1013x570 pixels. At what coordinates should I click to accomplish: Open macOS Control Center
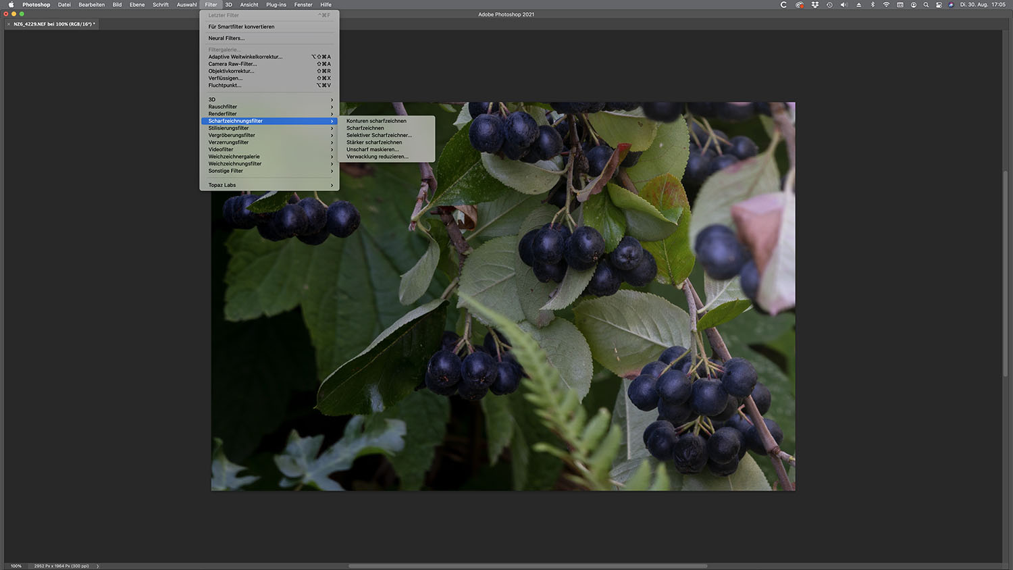click(x=939, y=5)
